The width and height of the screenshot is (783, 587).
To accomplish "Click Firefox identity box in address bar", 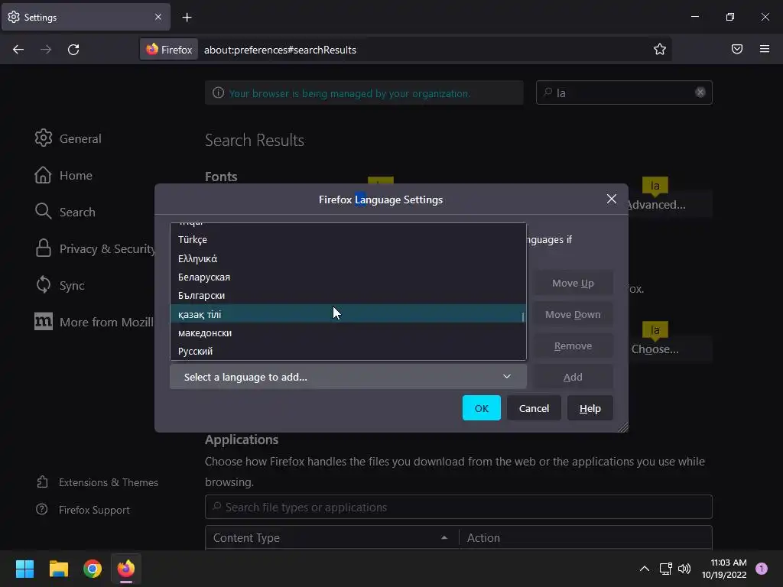I will tap(169, 50).
